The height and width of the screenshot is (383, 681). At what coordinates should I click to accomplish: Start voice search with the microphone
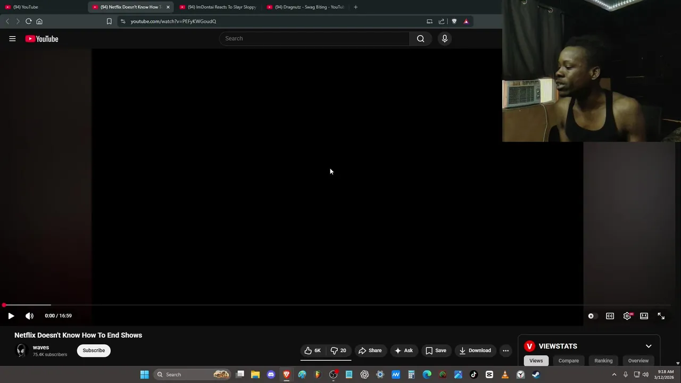coord(445,38)
